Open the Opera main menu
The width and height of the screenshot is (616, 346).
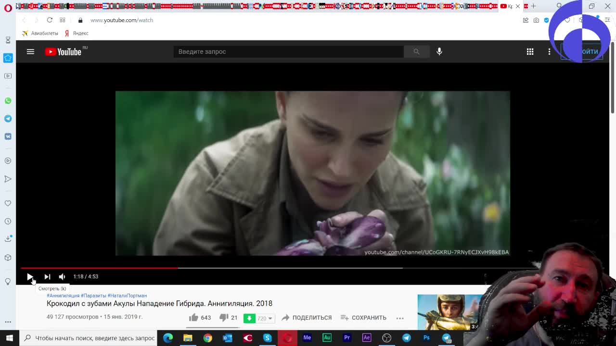pyautogui.click(x=8, y=8)
